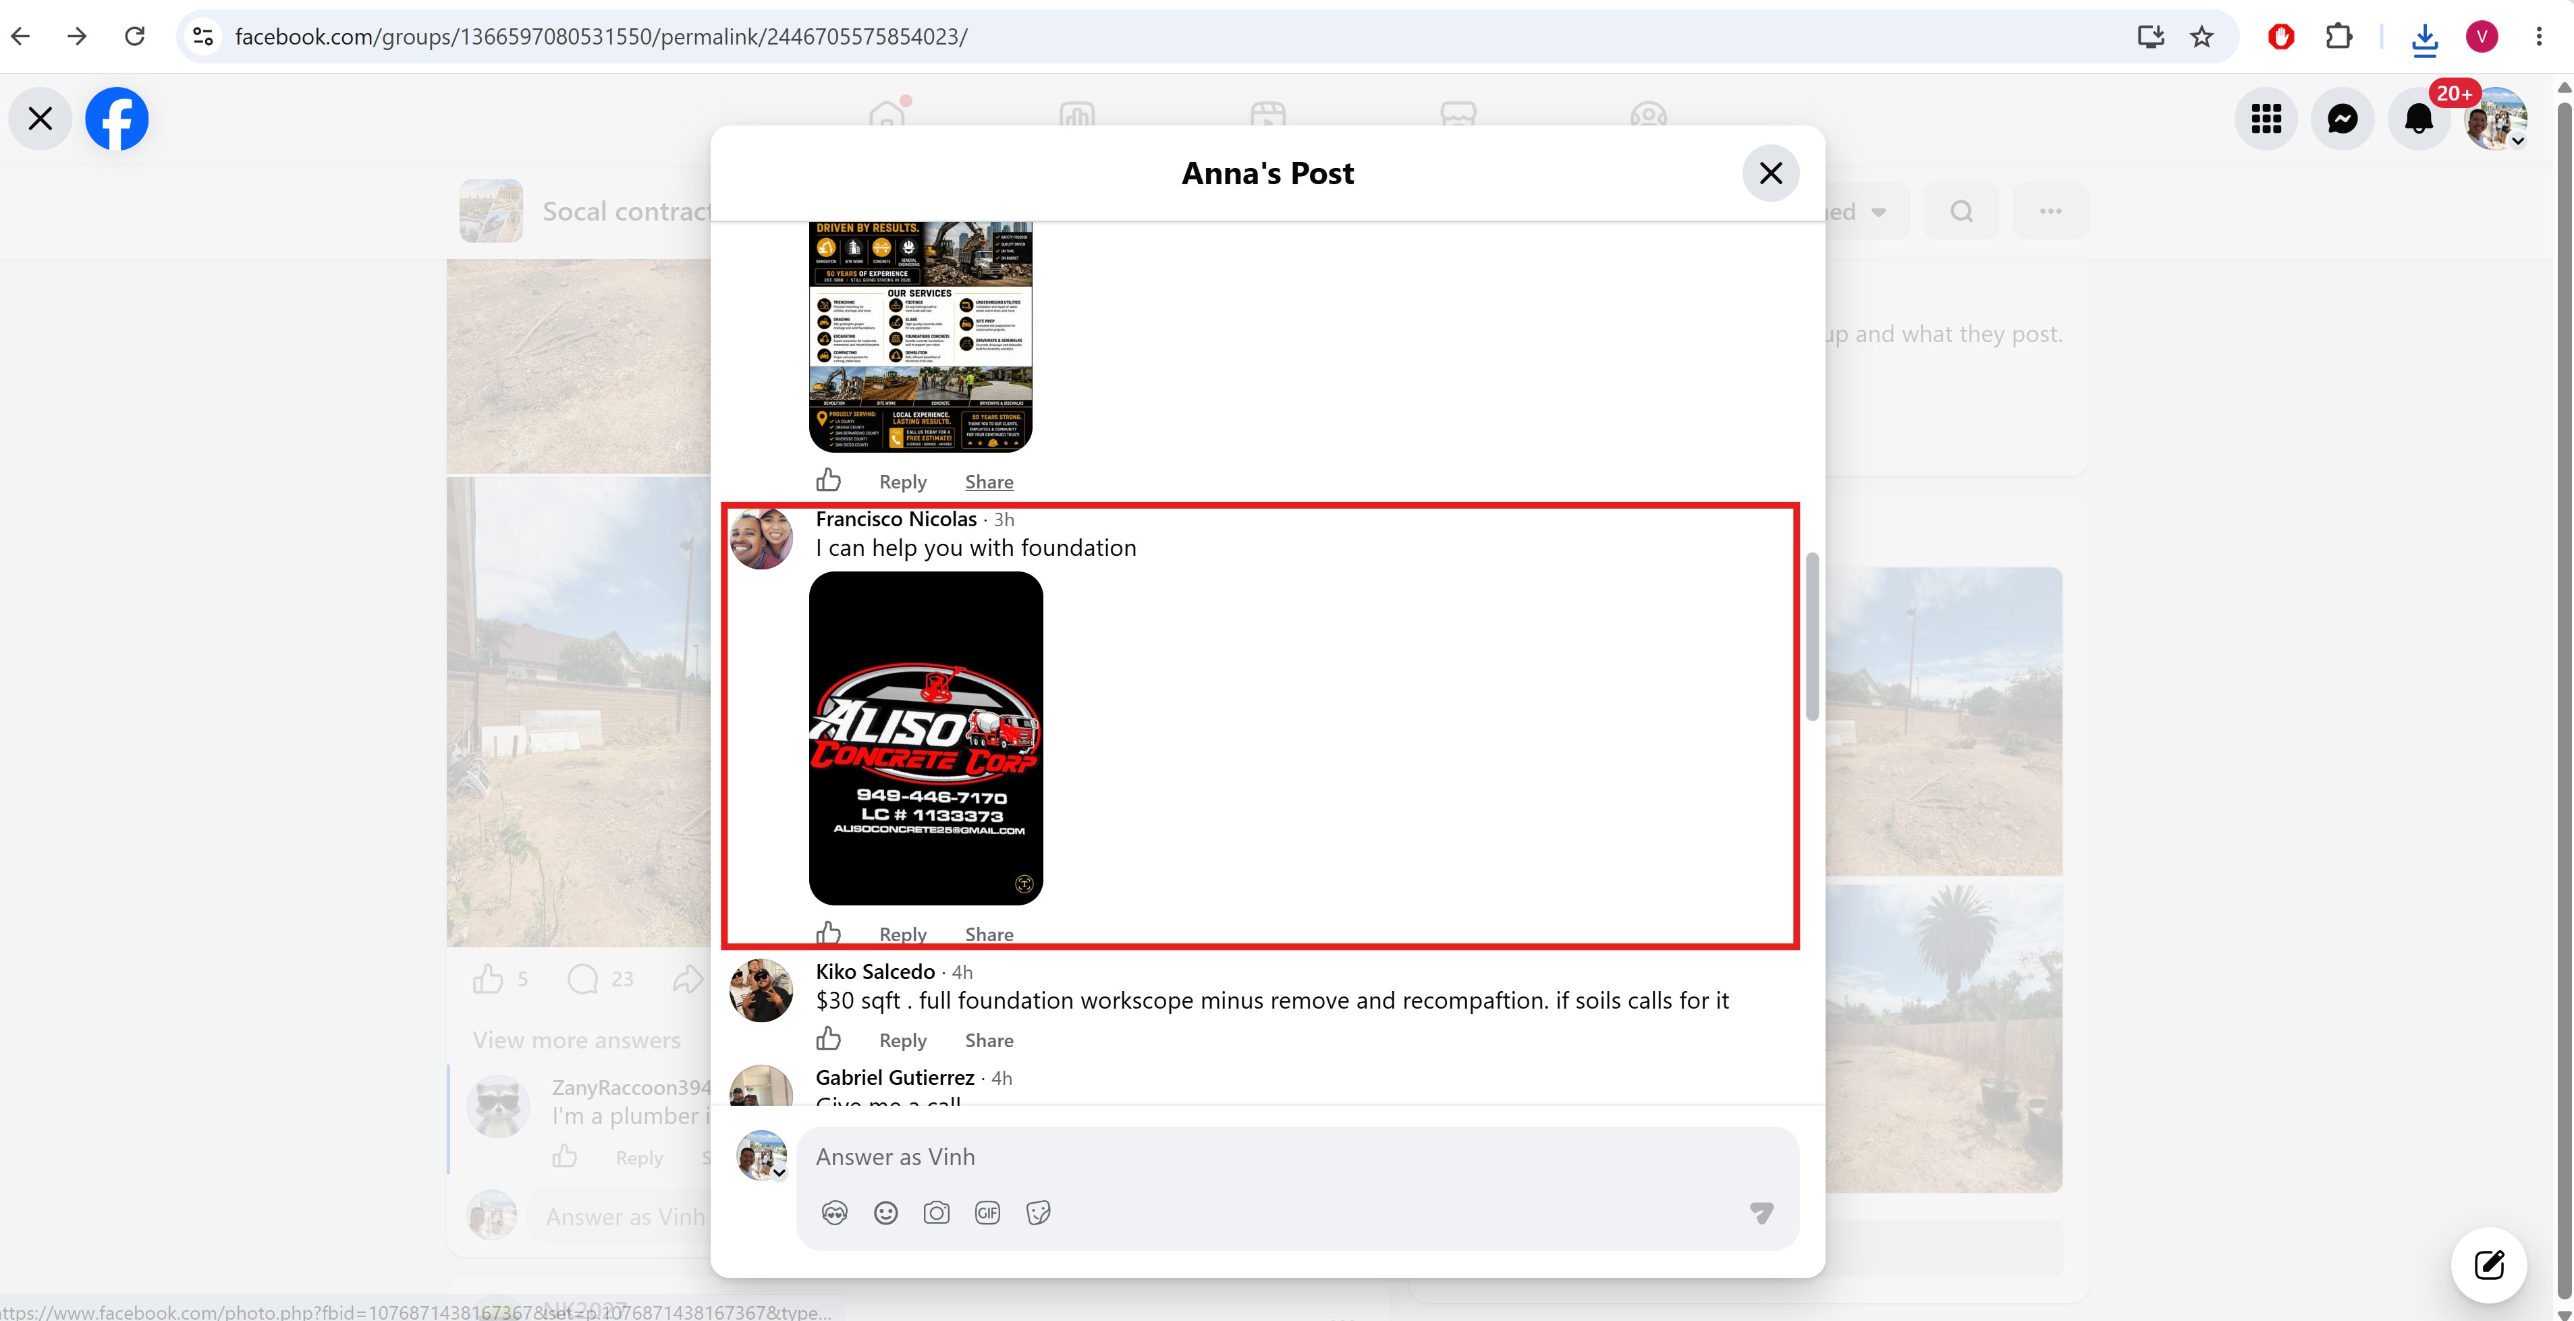Open the Chrome three-dot menu
Viewport: 2574px width, 1321px height.
click(2539, 37)
